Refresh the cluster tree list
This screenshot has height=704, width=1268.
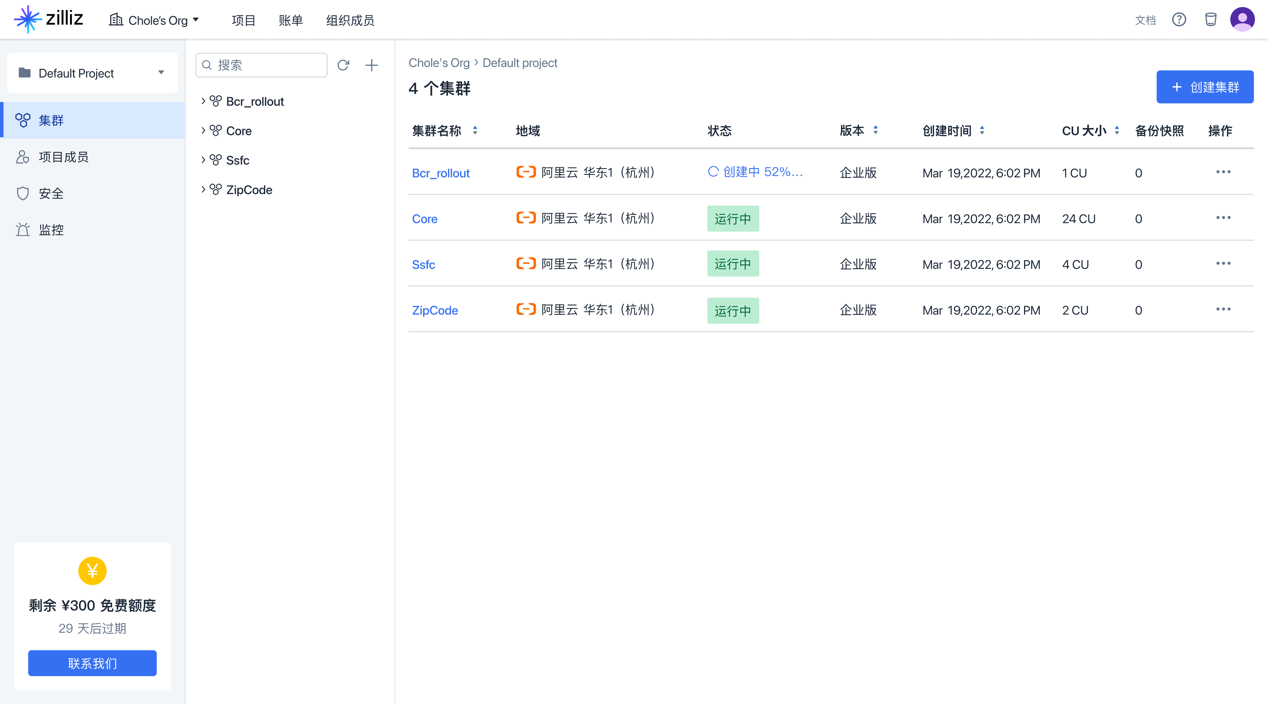343,65
